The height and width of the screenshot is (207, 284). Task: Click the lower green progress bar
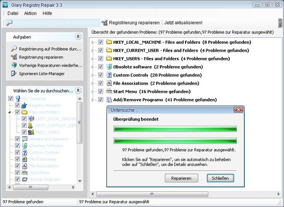pos(175,140)
